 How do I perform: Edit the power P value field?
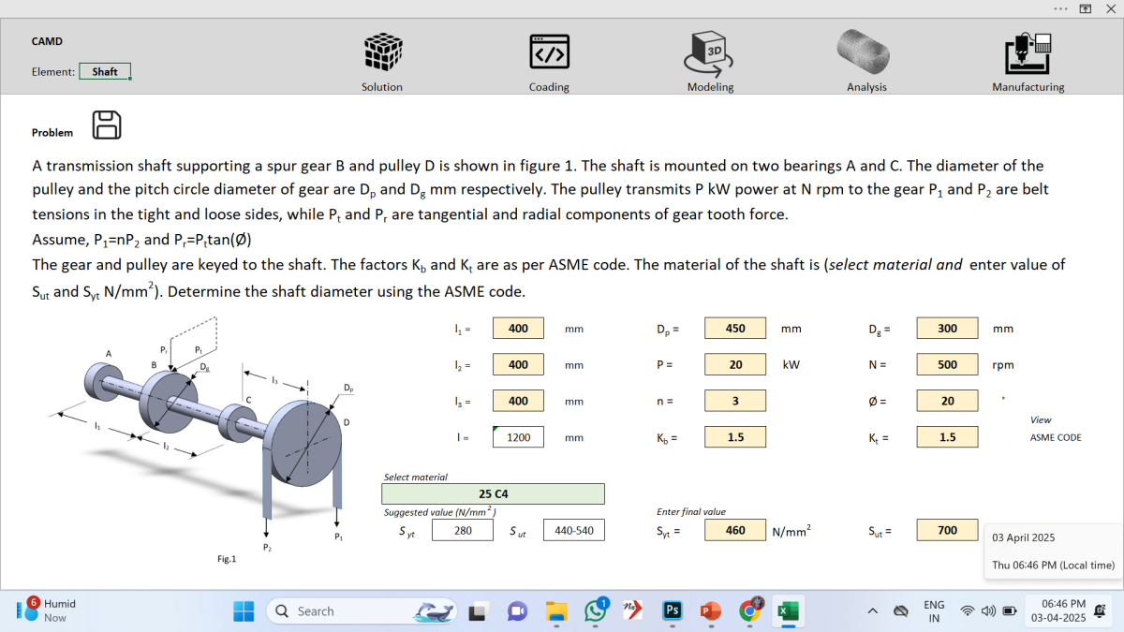(735, 365)
